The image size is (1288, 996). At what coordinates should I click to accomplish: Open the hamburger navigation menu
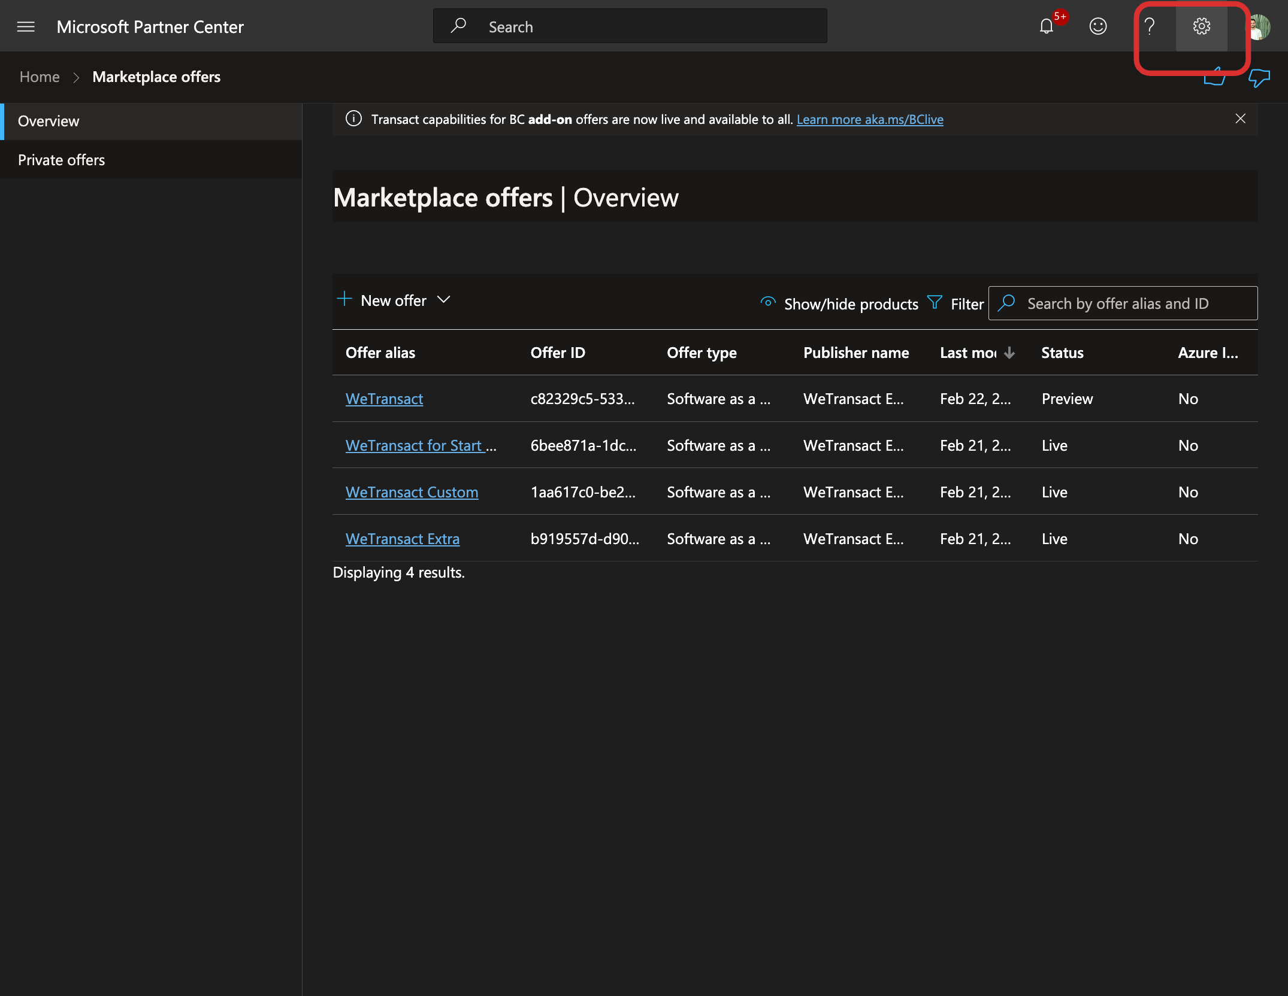(x=26, y=26)
